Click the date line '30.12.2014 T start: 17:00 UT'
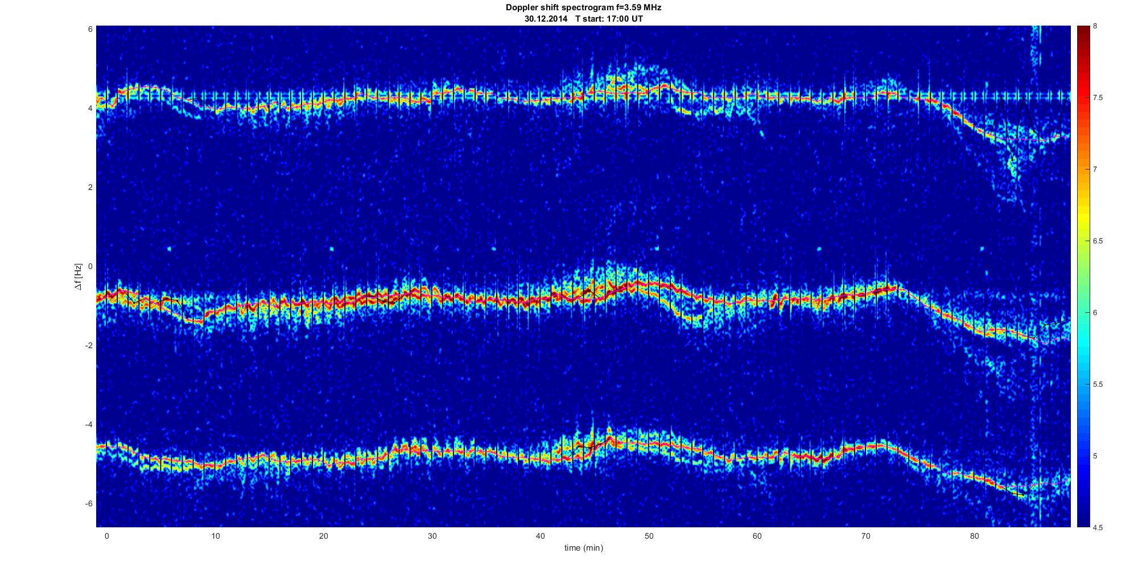Viewport: 1138px width, 566px height. click(x=583, y=19)
